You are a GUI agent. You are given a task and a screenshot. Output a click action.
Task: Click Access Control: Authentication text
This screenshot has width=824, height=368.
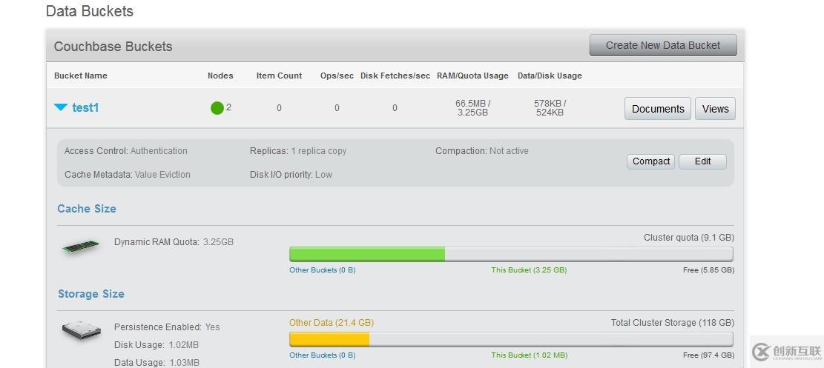[125, 150]
